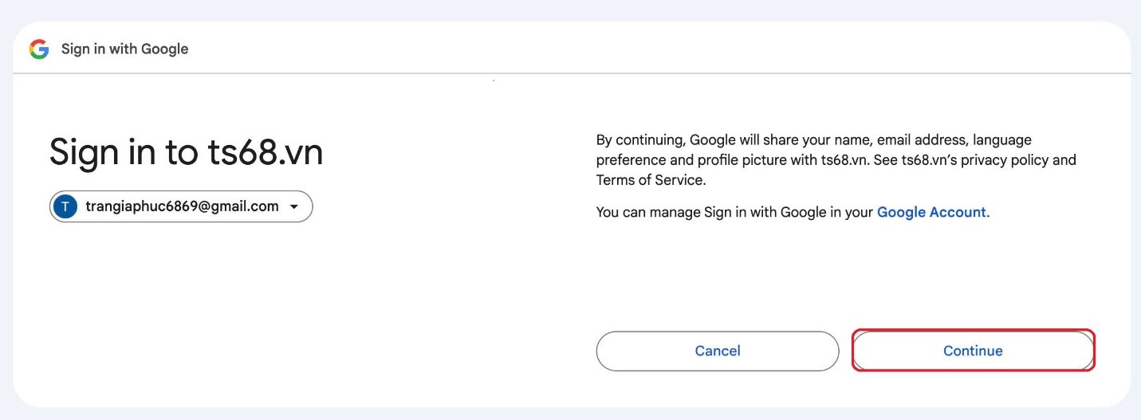Click the Google "G" logo
Image resolution: width=1141 pixels, height=420 pixels.
click(39, 49)
